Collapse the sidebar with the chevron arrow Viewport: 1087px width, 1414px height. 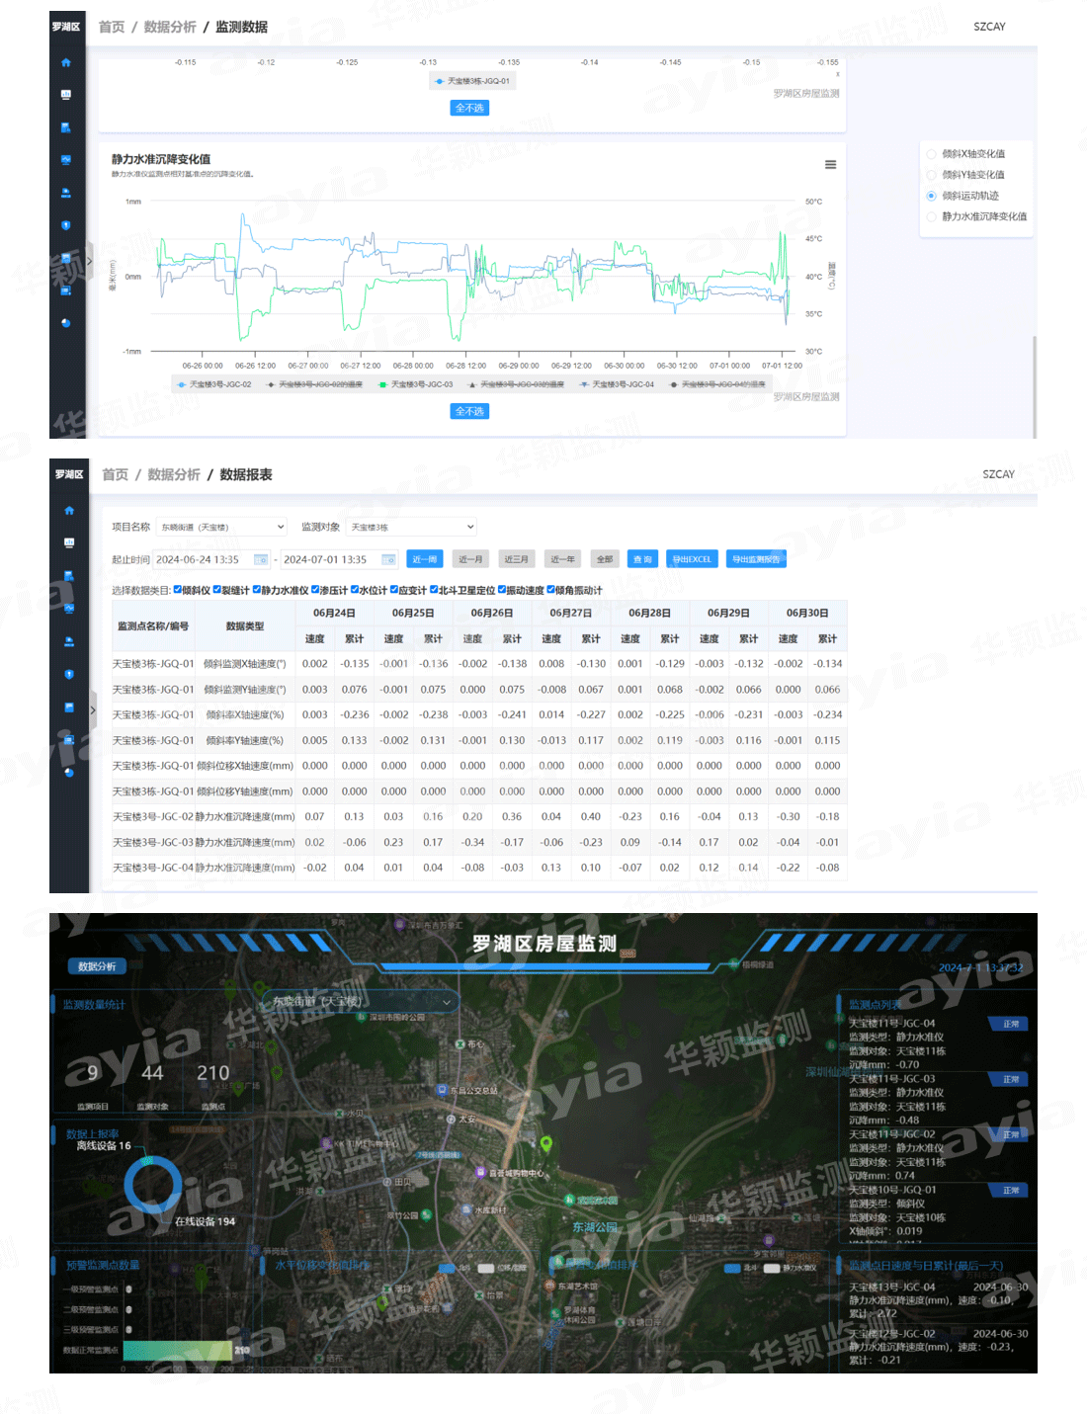click(x=90, y=259)
